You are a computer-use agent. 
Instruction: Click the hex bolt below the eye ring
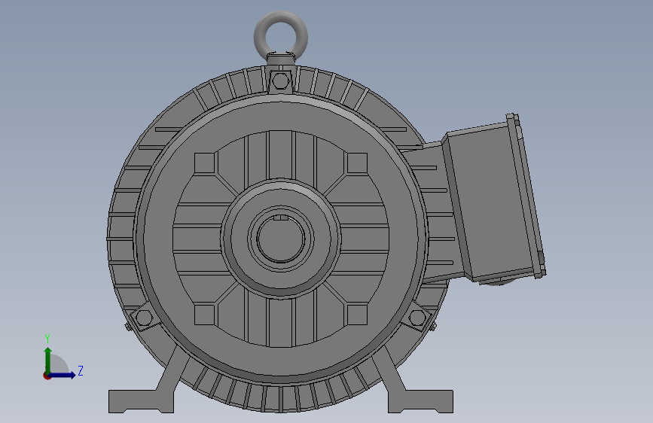pos(280,81)
